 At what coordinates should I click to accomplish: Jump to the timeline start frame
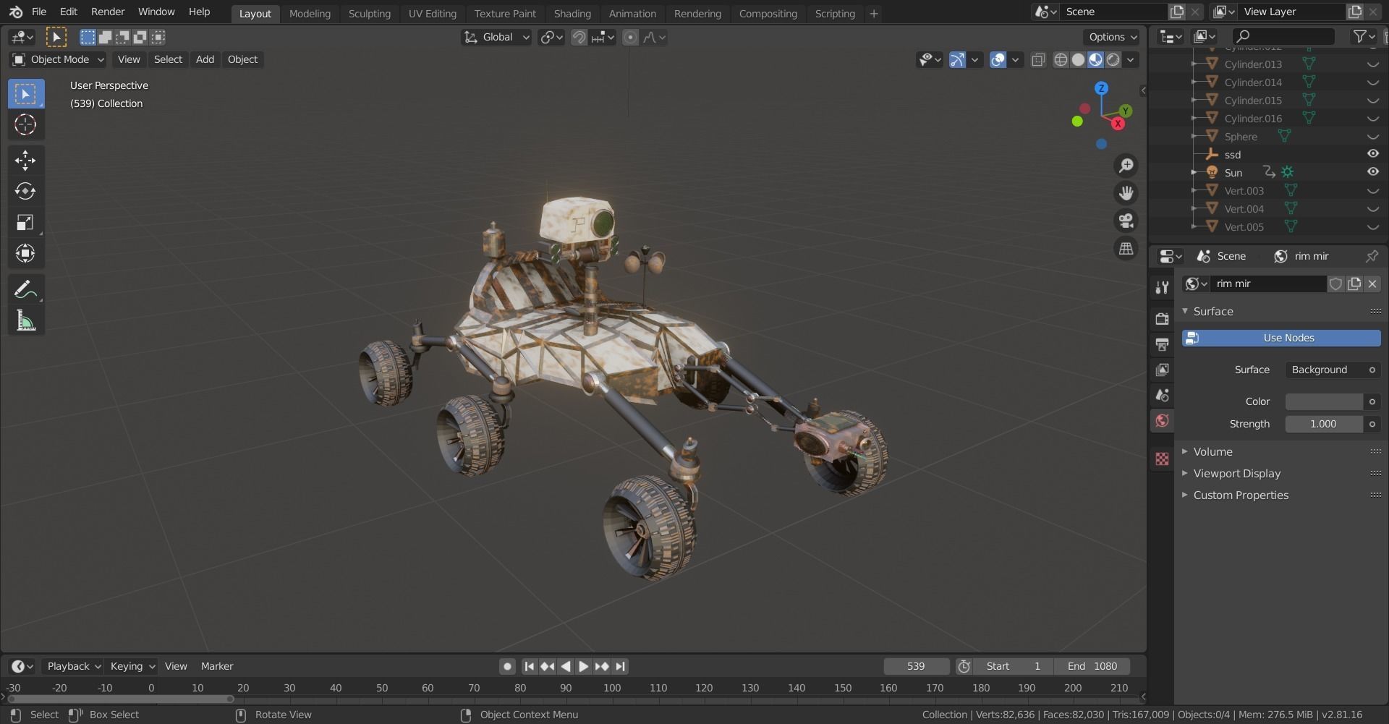point(529,666)
